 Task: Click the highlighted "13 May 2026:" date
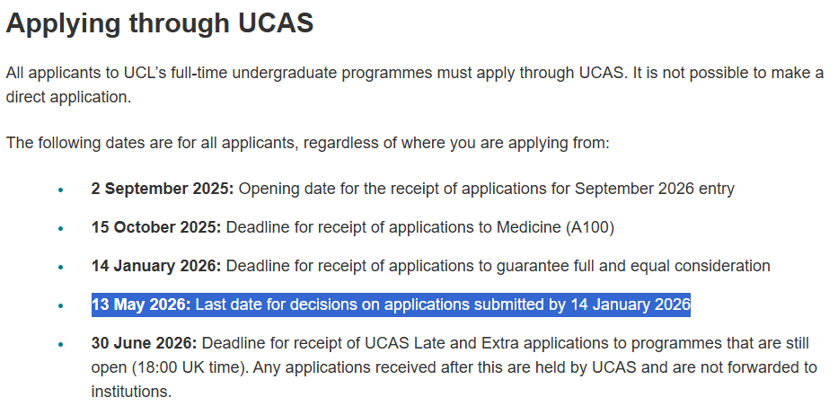[x=141, y=305]
